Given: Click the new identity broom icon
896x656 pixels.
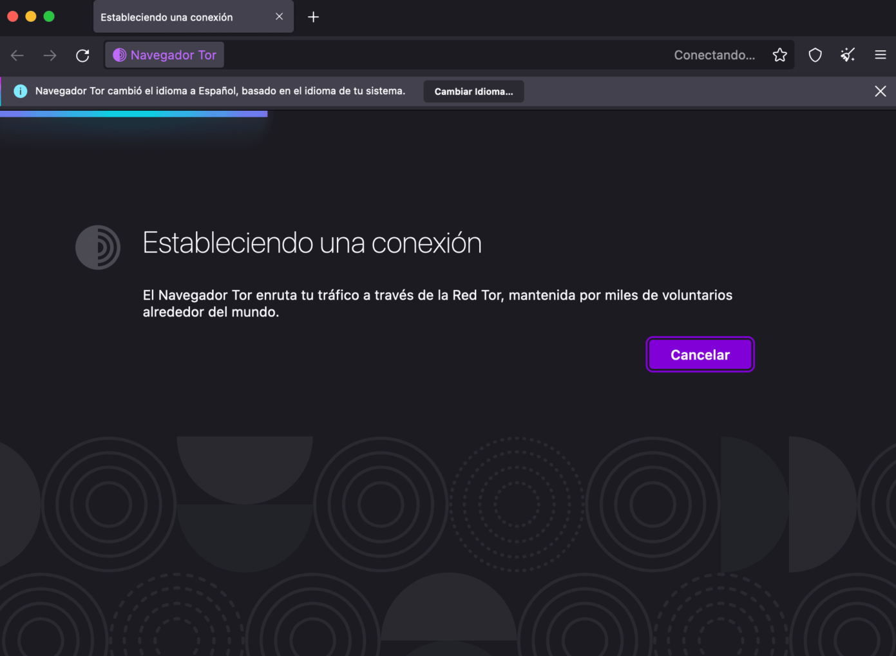Looking at the screenshot, I should click(x=848, y=55).
